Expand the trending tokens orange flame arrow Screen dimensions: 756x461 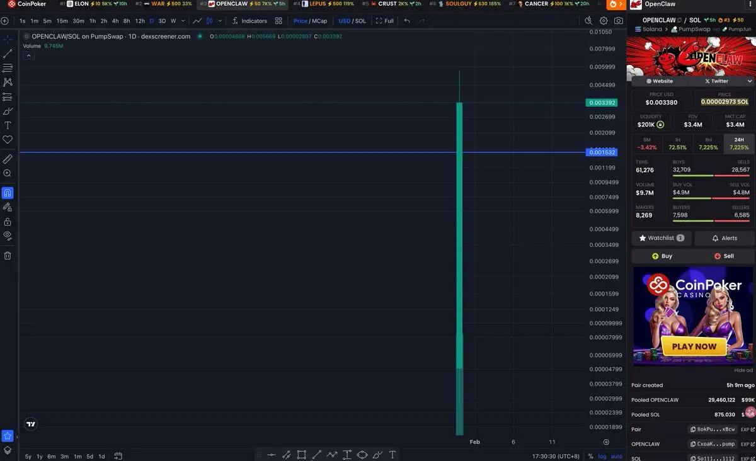click(617, 4)
